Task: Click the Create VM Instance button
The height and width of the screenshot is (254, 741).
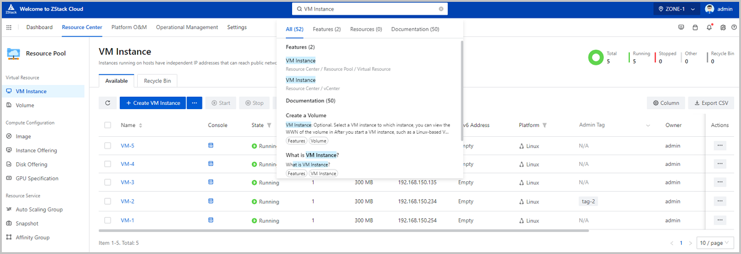Action: (x=153, y=103)
